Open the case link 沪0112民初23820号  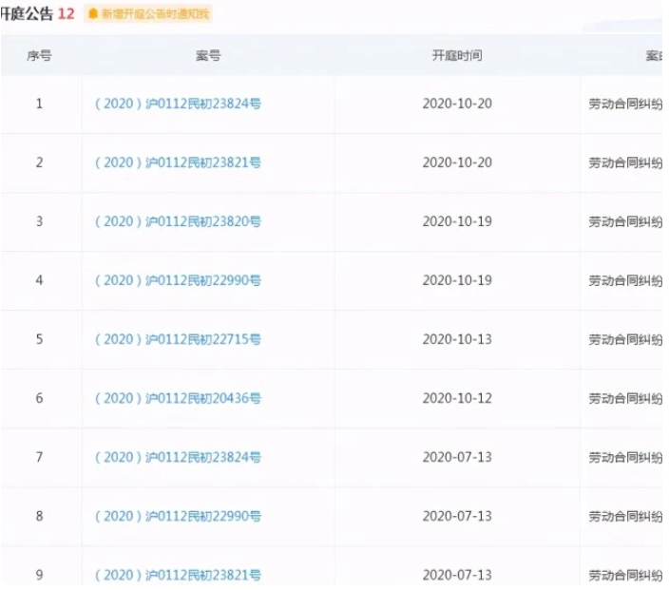(x=178, y=221)
